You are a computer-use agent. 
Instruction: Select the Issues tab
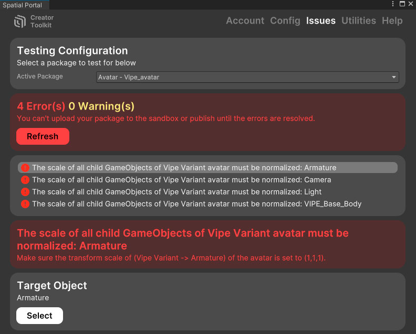(321, 21)
